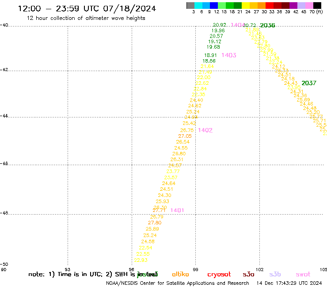Click the black swatch at legend end
This screenshot has width=327, height=287.
coord(317,5)
